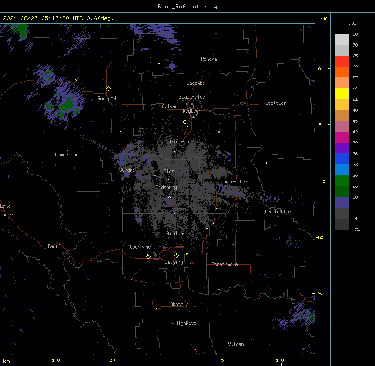The width and height of the screenshot is (375, 366).
Task: Click the Base_Reflectivity title text
Action: click(187, 7)
